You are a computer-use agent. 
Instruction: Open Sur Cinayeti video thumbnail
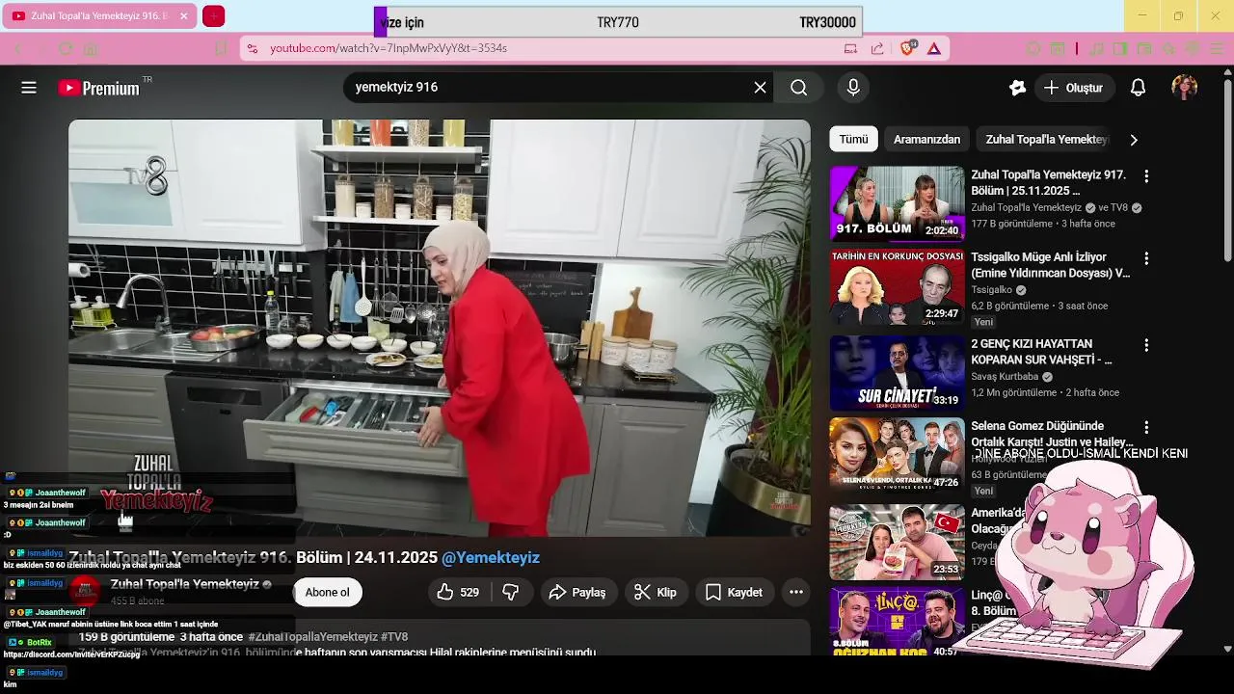coord(897,373)
